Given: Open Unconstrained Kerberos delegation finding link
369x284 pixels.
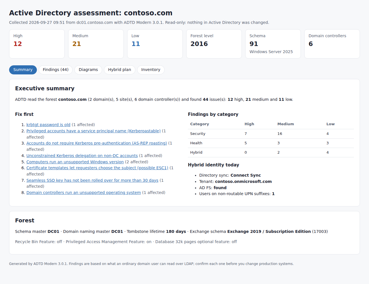Looking at the screenshot, I should [82, 156].
